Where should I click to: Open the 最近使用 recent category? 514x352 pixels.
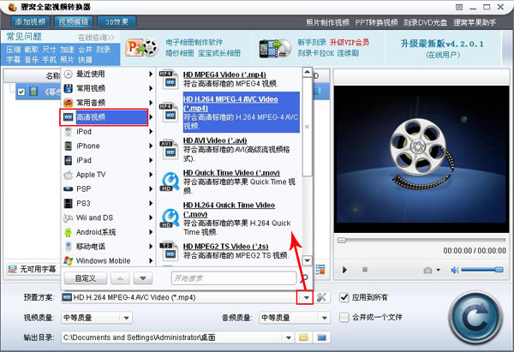click(107, 74)
